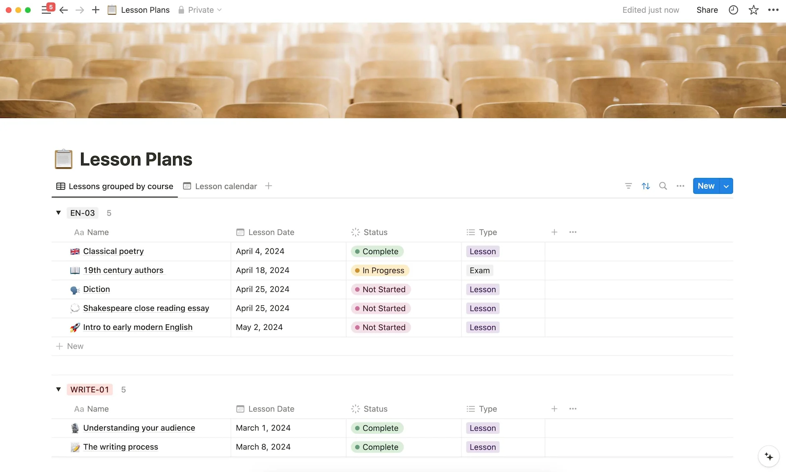Add a lesson using the New row
Screen dimensions: 786x472
pyautogui.click(x=70, y=346)
